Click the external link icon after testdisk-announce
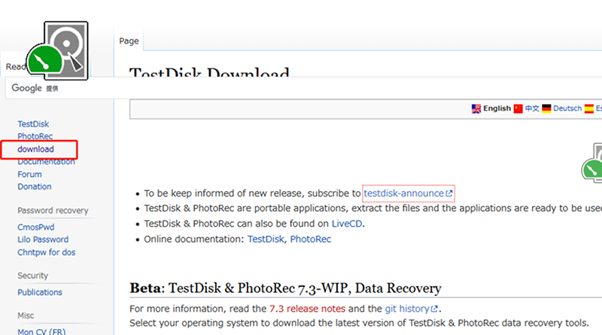 pos(448,193)
